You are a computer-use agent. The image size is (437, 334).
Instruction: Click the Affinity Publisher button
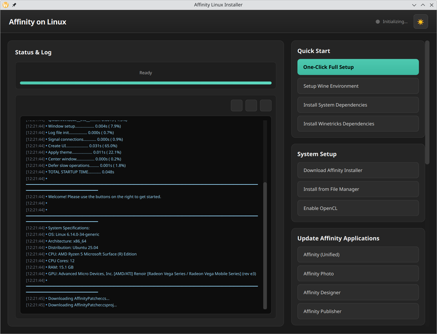tap(358, 311)
